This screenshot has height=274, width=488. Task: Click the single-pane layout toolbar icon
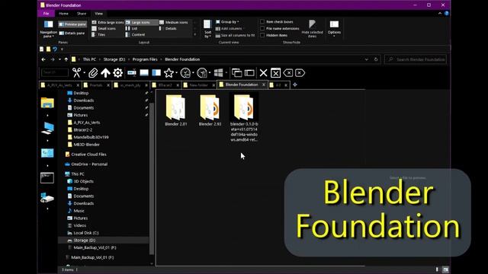click(144, 73)
